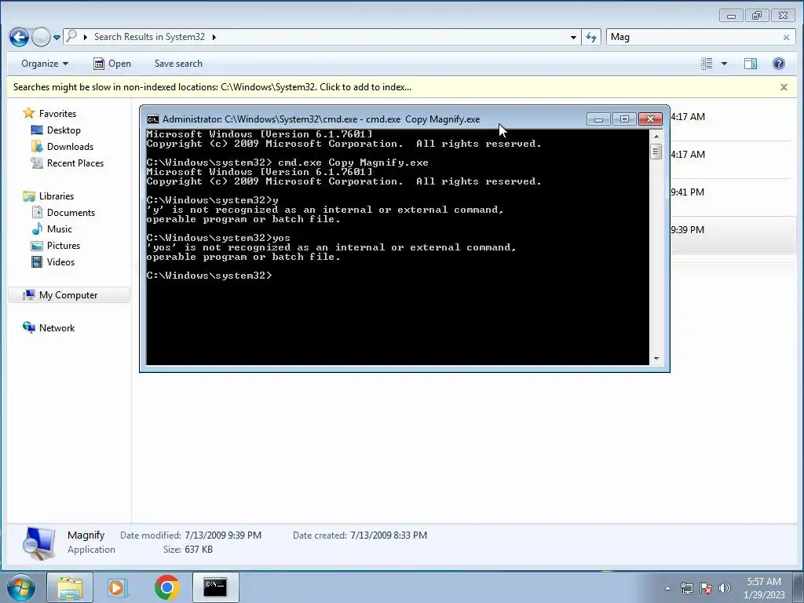Image resolution: width=804 pixels, height=603 pixels.
Task: Click Save search in toolbar
Action: (x=178, y=64)
